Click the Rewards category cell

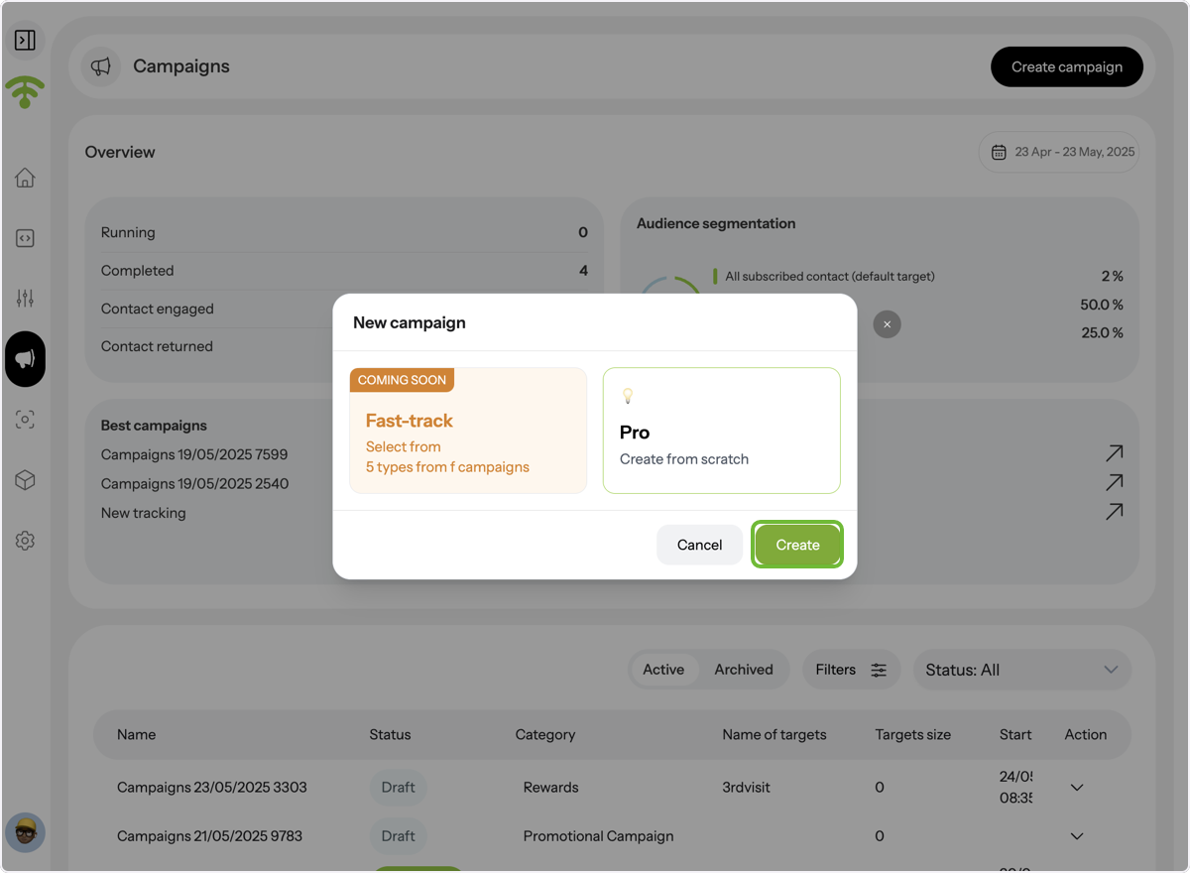[x=551, y=788]
